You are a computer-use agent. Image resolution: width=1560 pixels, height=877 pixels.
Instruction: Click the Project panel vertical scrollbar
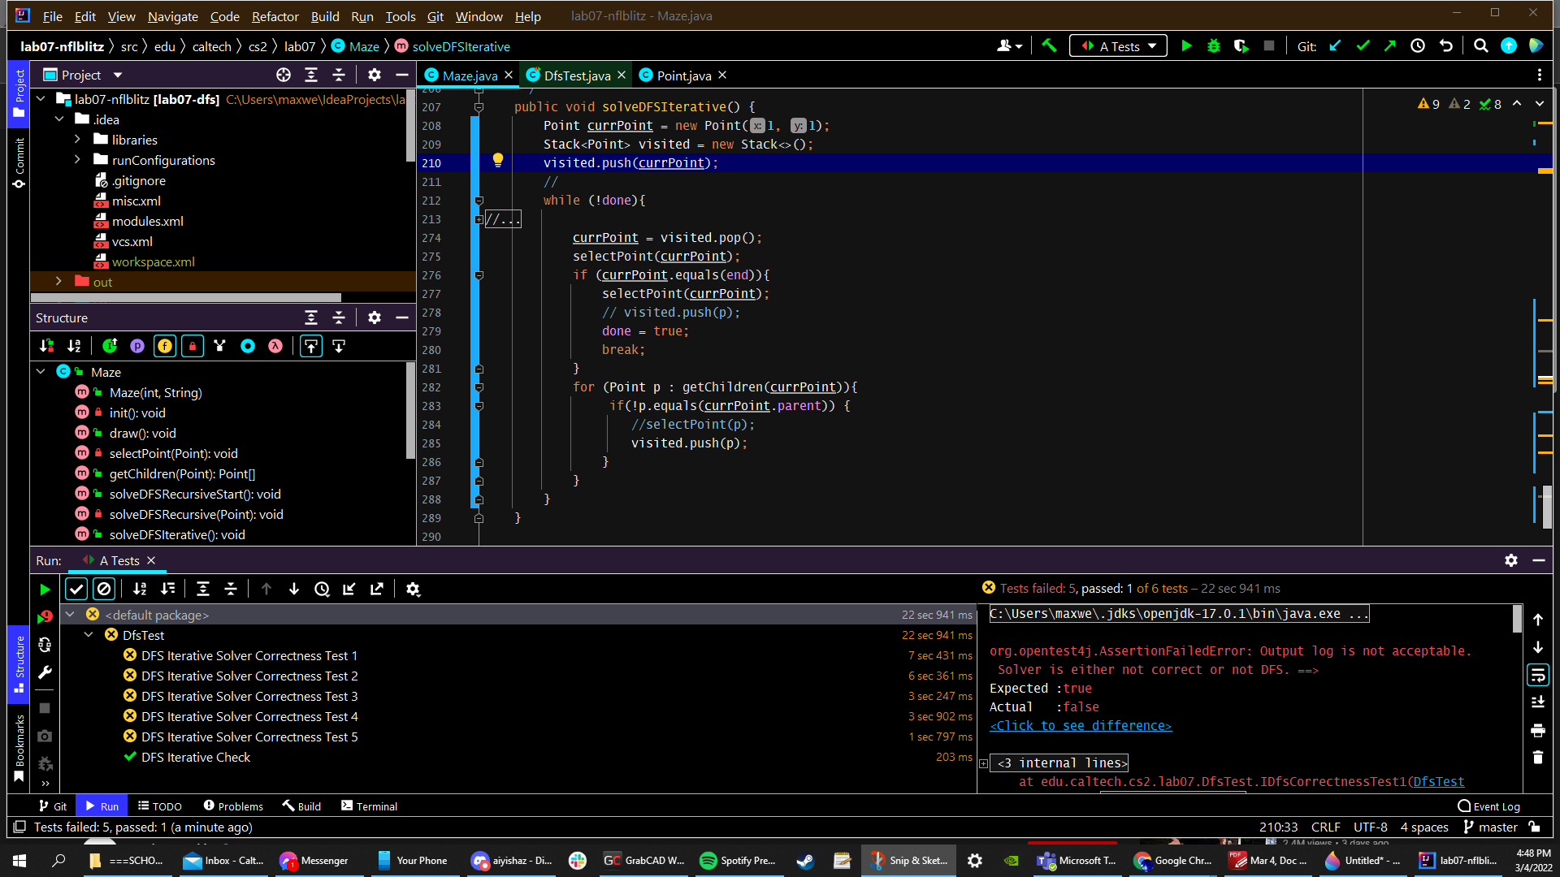pyautogui.click(x=410, y=126)
